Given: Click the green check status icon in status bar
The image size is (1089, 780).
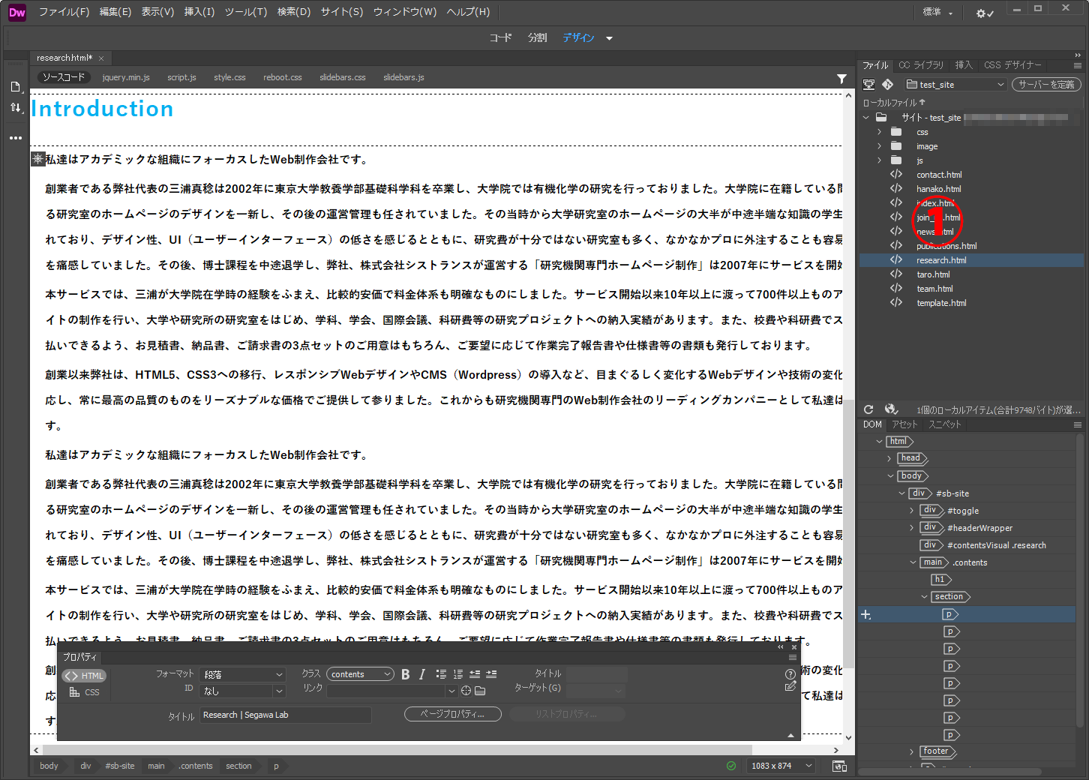Looking at the screenshot, I should [731, 766].
